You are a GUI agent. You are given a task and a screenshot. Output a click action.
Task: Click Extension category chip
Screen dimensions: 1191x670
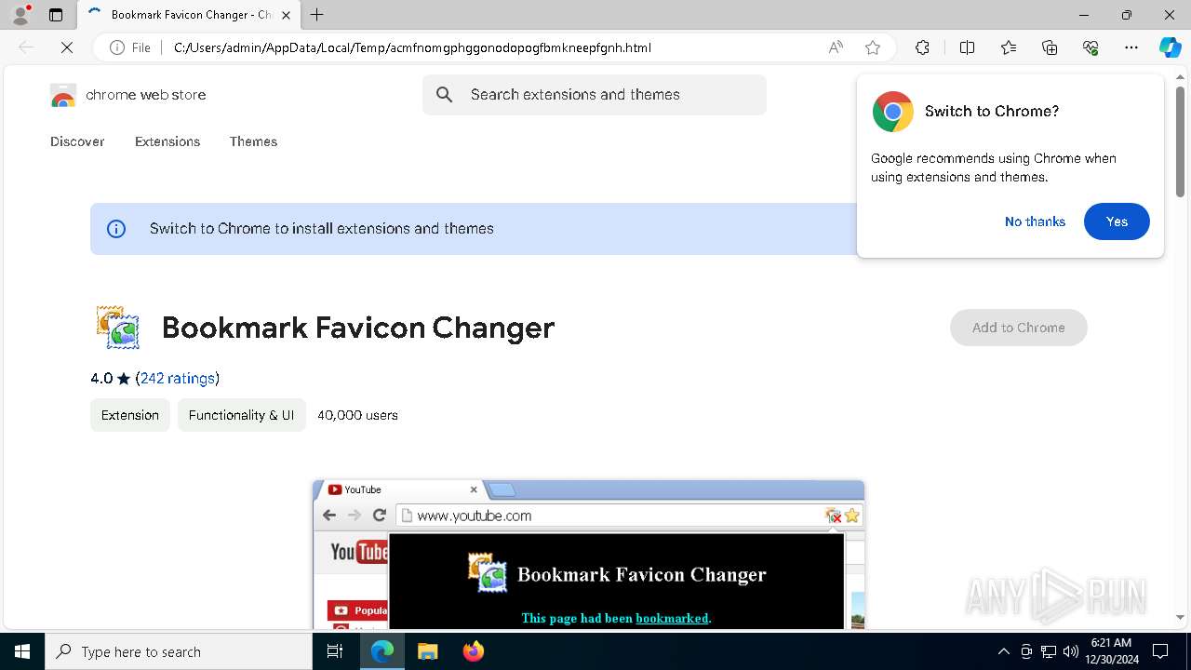coord(130,415)
